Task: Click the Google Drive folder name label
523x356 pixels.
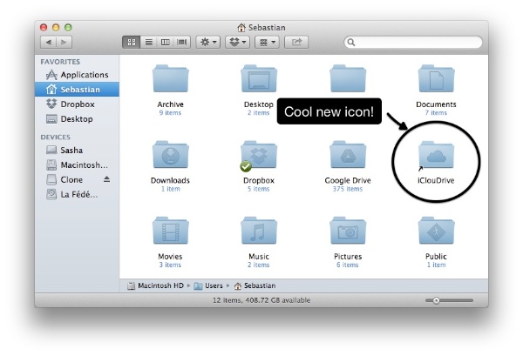Action: [x=348, y=180]
